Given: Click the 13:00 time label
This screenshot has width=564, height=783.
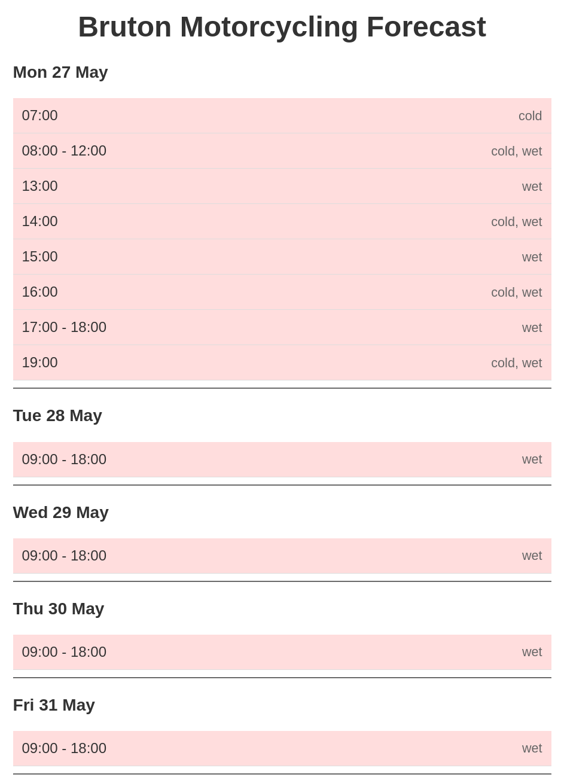Looking at the screenshot, I should coord(40,186).
